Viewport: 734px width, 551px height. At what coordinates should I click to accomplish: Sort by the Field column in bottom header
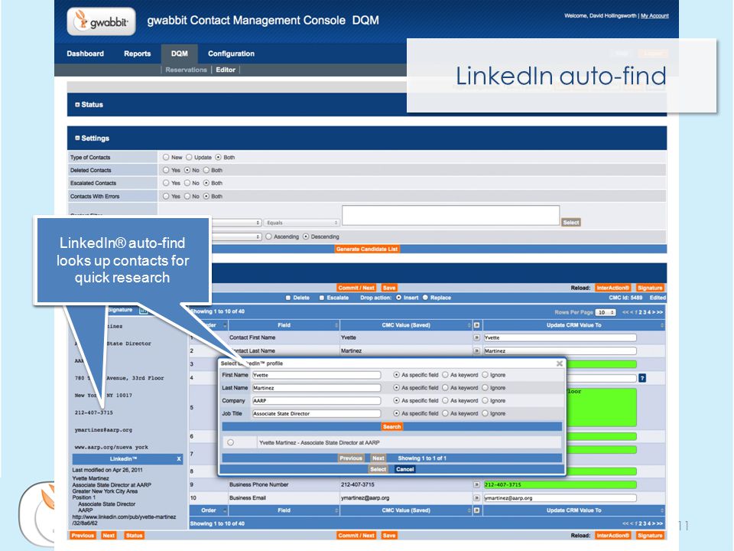pyautogui.click(x=284, y=510)
